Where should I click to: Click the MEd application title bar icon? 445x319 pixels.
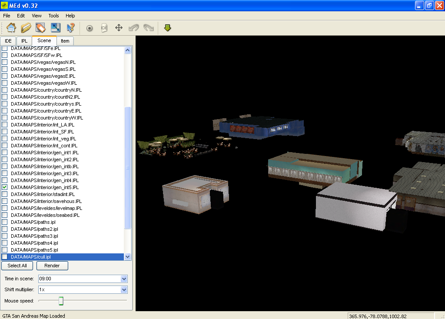tap(4, 5)
